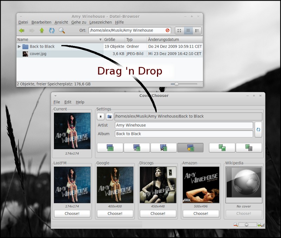Click the Discogs cover thumbnail

pyautogui.click(x=158, y=185)
